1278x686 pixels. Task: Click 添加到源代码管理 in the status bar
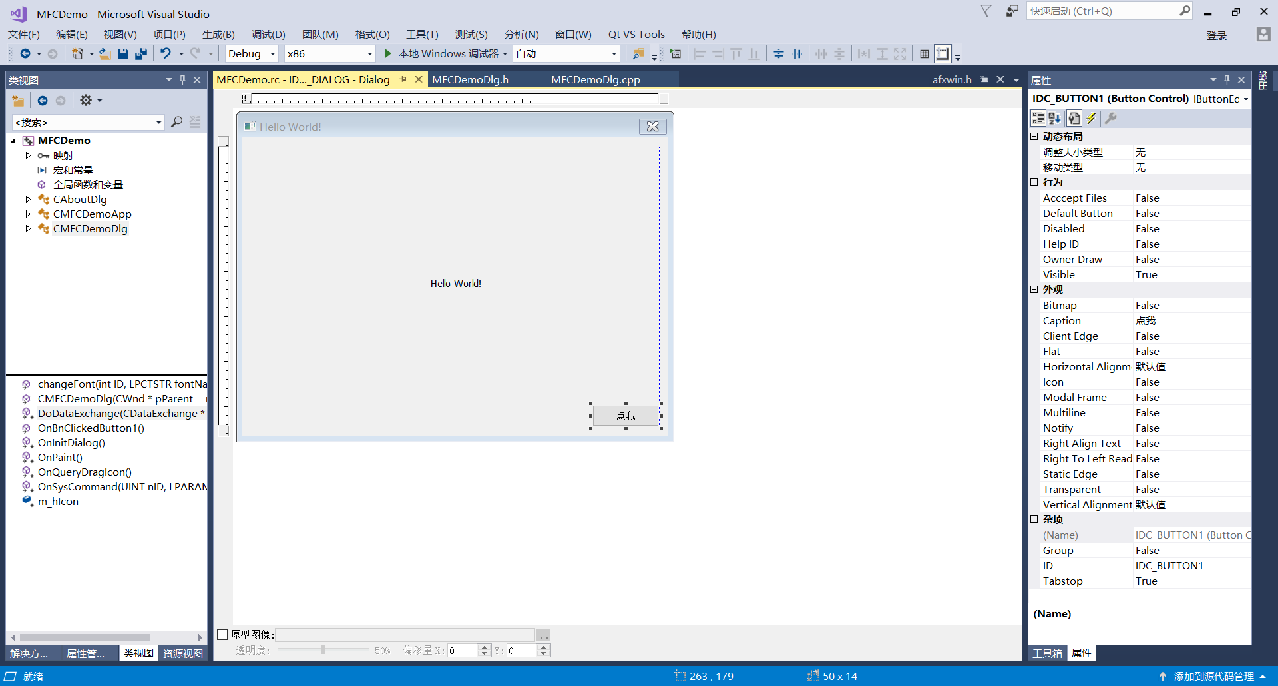pyautogui.click(x=1213, y=676)
